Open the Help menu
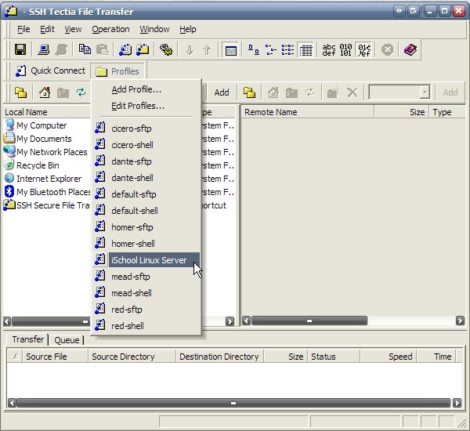The image size is (470, 431). (x=188, y=30)
